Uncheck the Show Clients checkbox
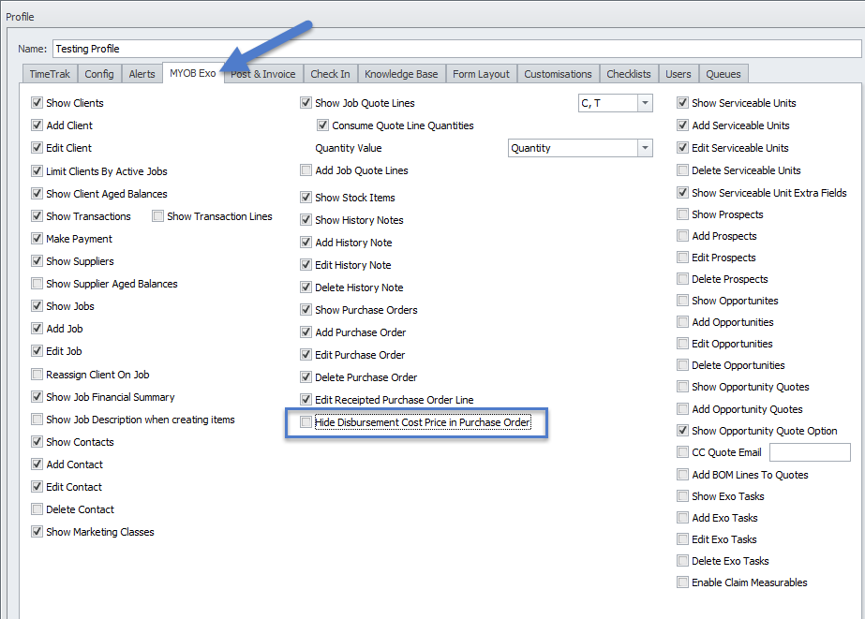This screenshot has width=865, height=619. [37, 103]
